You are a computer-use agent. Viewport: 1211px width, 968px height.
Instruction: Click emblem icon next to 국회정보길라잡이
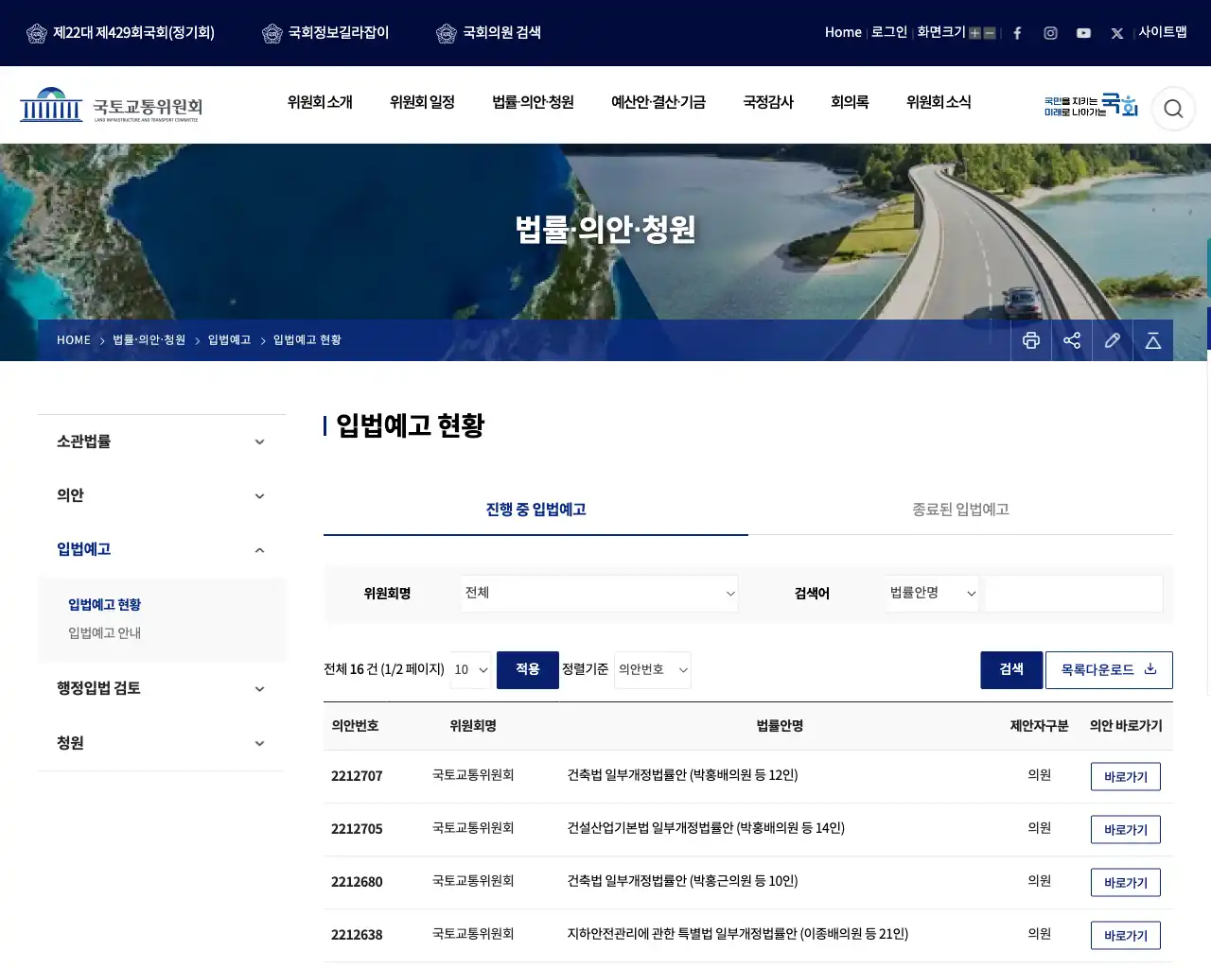coord(272,34)
